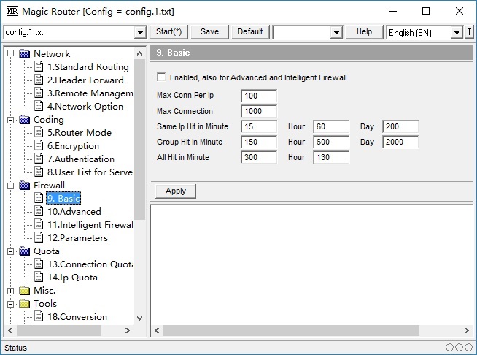This screenshot has width=477, height=355.
Task: Click the All Hit Hour field
Action: (331, 157)
